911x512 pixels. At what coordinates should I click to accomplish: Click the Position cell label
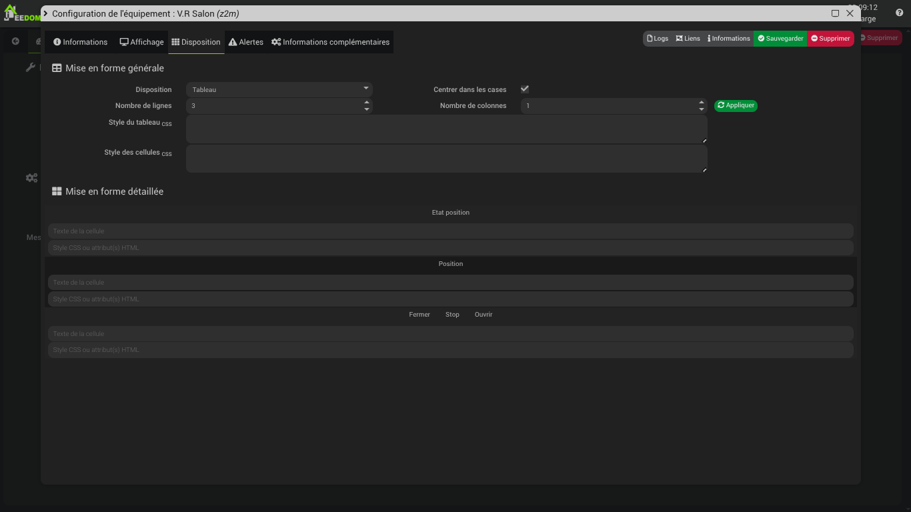(x=451, y=264)
